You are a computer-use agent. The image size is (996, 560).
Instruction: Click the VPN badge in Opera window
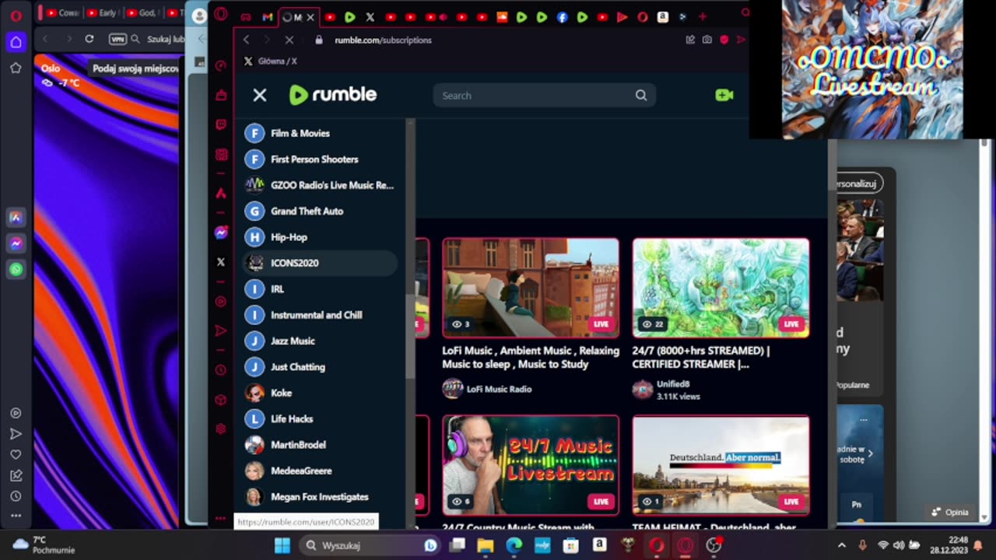pyautogui.click(x=117, y=39)
